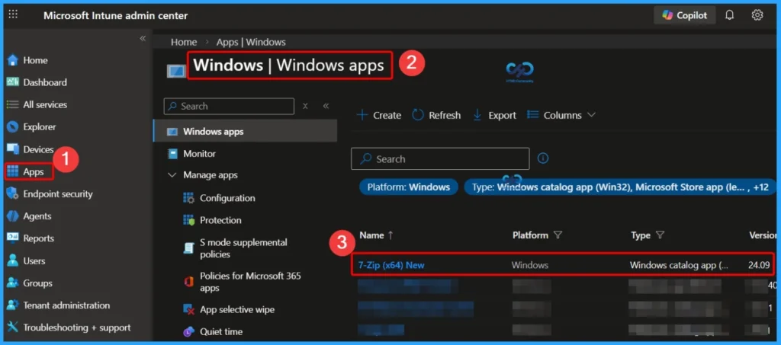Viewport: 781px width, 345px height.
Task: Open Monitor in blade menu
Action: coord(199,154)
